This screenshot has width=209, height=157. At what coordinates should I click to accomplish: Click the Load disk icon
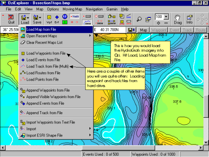[x=23, y=18]
